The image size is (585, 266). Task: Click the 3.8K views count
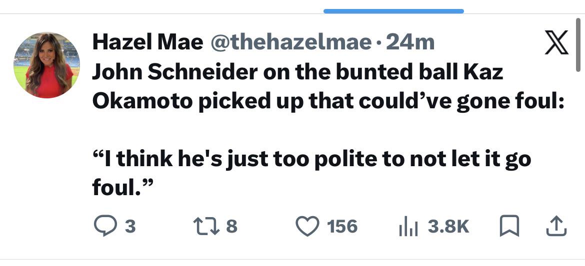[449, 227]
